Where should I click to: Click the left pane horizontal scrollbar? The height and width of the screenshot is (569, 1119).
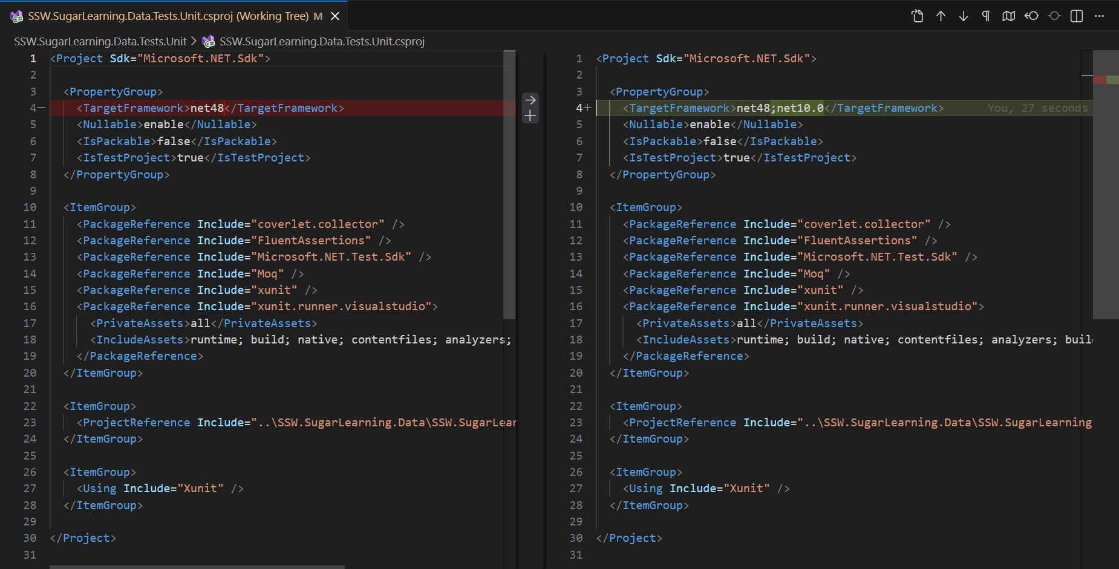click(197, 567)
